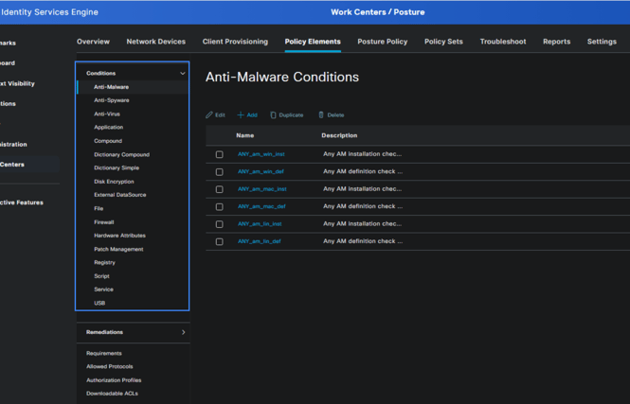This screenshot has width=630, height=404.
Task: Select Compound condition type
Action: click(x=108, y=141)
